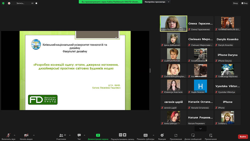
Task: Unmute with Включить звук microphone icon
Action: click(8, 135)
